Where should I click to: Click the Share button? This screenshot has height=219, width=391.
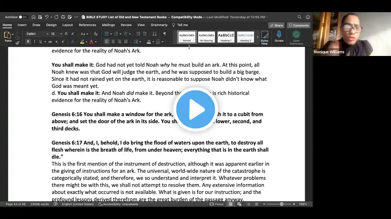click(276, 25)
